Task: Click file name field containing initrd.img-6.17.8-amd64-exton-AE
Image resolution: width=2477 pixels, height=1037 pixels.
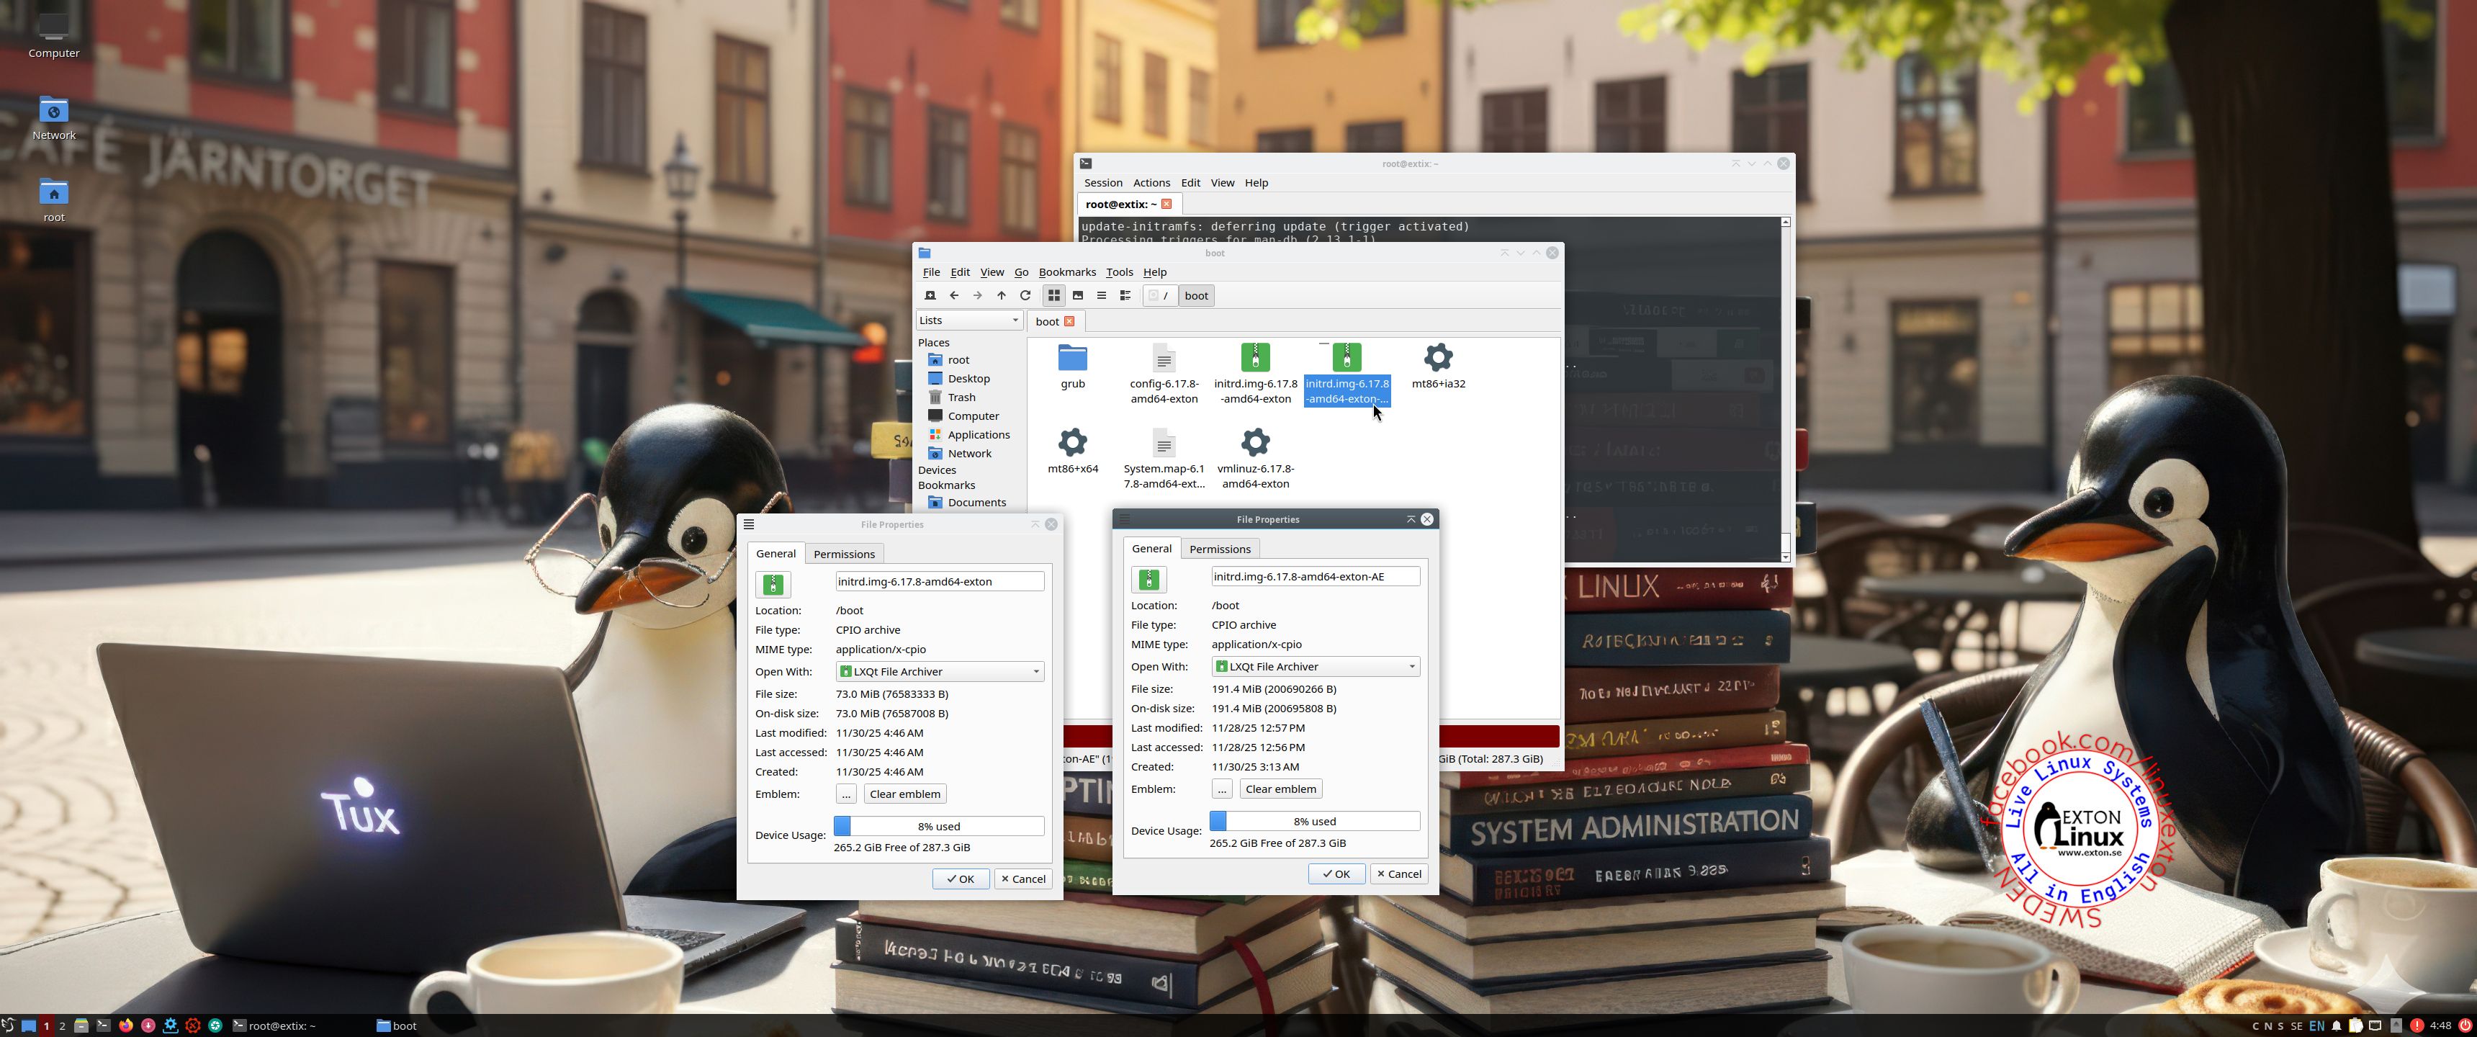Action: coord(1314,576)
